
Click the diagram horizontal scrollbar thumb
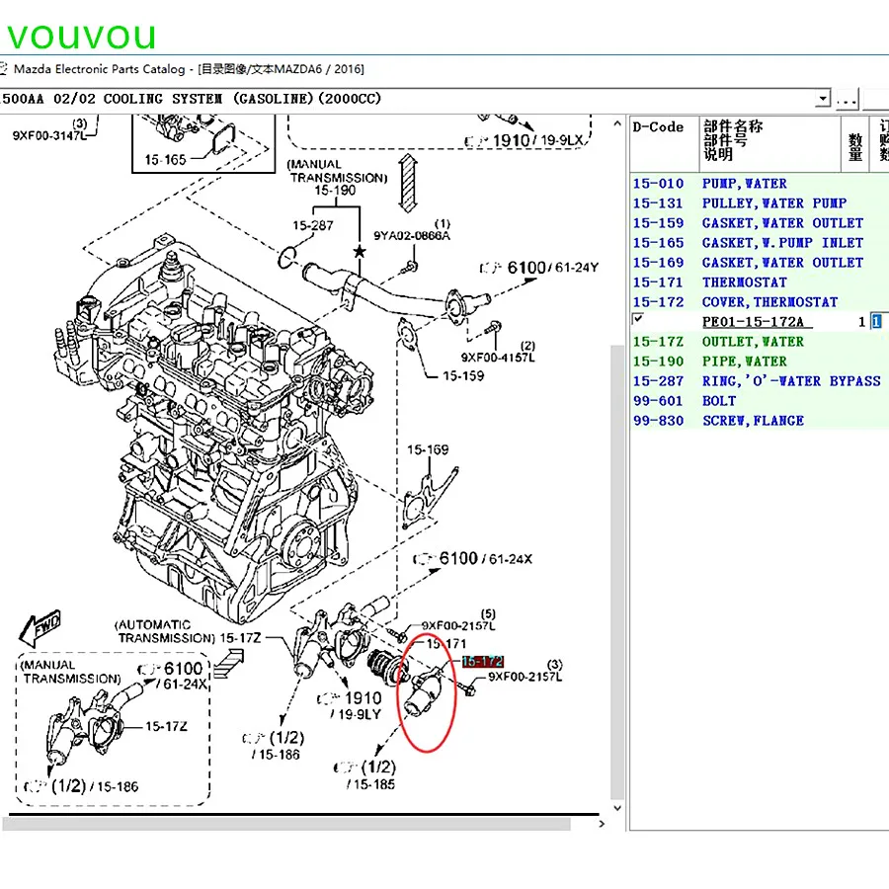(x=286, y=824)
